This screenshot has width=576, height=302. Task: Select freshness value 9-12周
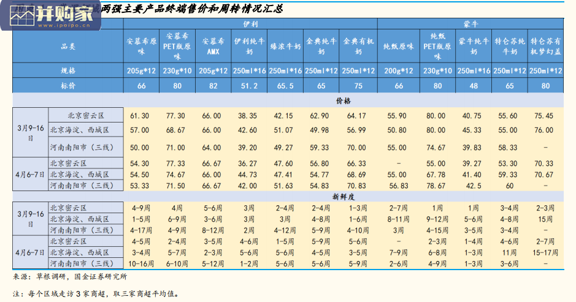point(437,219)
